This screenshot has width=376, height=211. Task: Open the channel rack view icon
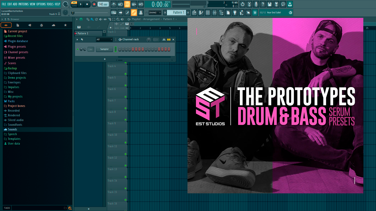click(208, 12)
